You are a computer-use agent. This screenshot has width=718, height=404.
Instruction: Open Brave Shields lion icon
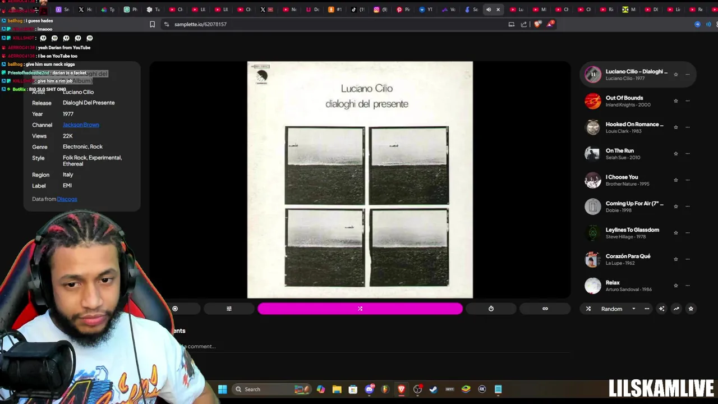pos(537,24)
